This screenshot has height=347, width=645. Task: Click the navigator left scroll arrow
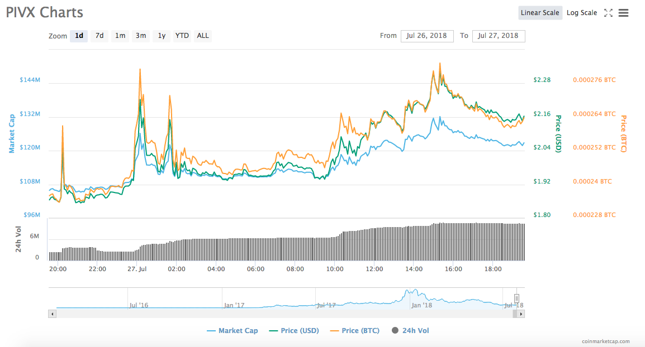[52, 314]
